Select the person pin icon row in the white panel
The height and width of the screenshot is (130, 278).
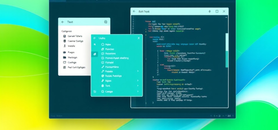(69, 46)
